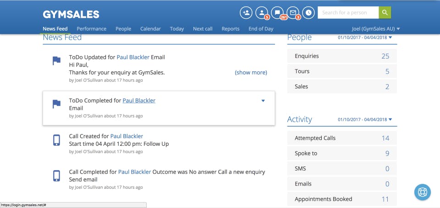Open the email icon with badge 3
This screenshot has height=208, width=440.
click(293, 13)
